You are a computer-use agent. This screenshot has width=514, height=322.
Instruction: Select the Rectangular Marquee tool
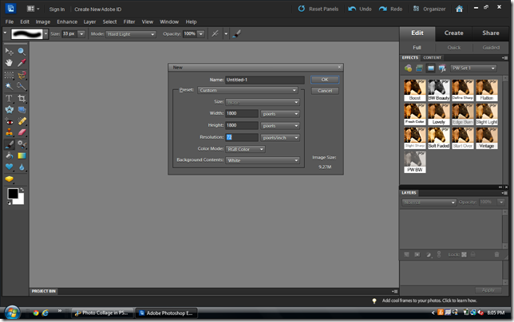point(10,74)
